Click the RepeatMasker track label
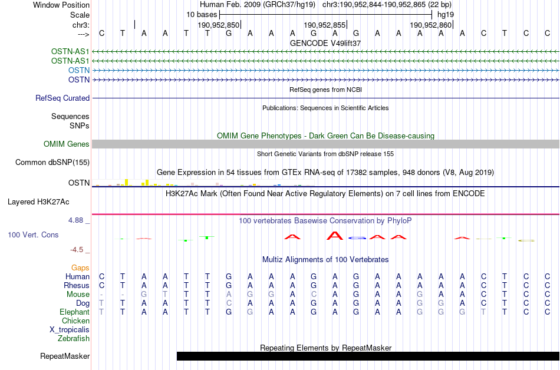560x370 pixels. click(65, 356)
